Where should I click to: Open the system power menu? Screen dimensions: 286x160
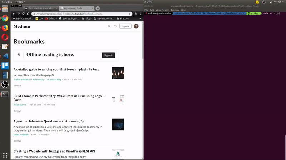281,2
